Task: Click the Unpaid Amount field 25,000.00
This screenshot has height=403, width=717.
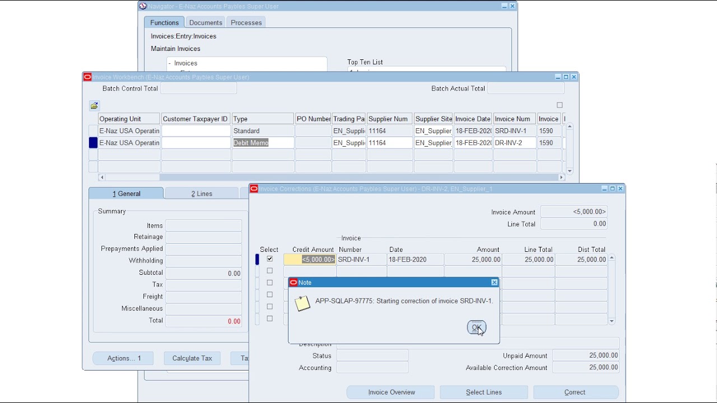Action: tap(586, 355)
